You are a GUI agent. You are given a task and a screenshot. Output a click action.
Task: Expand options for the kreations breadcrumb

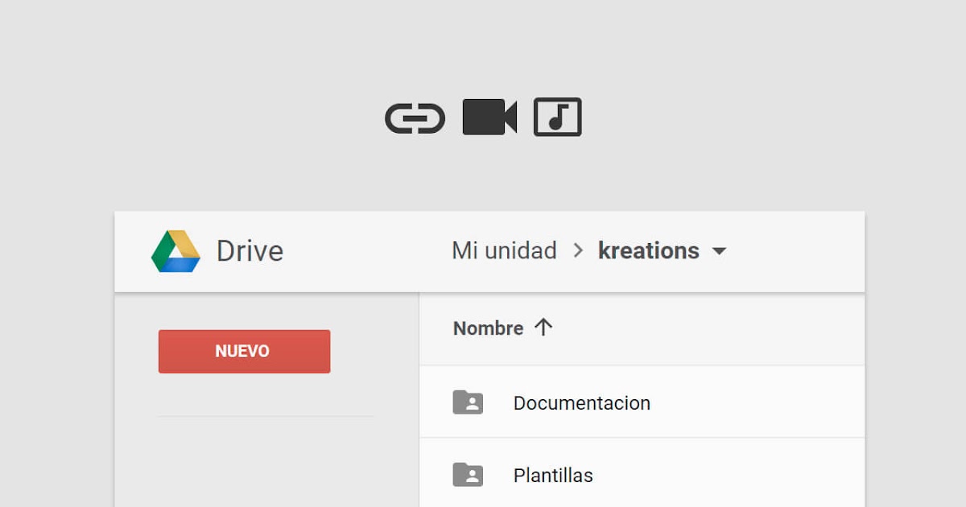point(719,252)
